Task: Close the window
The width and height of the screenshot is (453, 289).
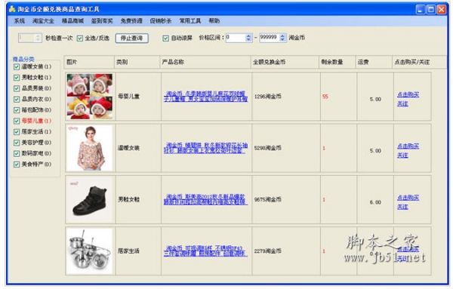Action: [442, 10]
